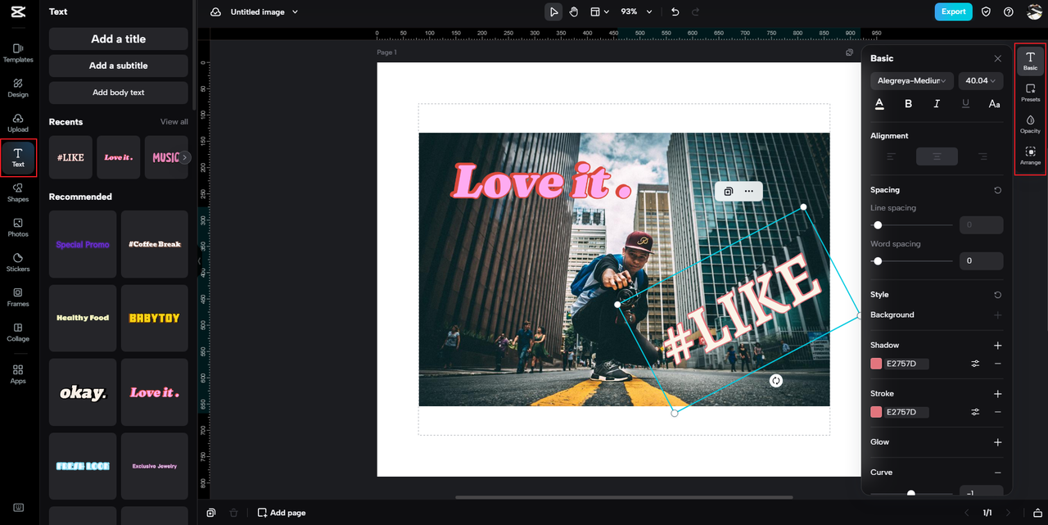Open the Shapes sidebar panel
The width and height of the screenshot is (1048, 525).
[x=18, y=192]
